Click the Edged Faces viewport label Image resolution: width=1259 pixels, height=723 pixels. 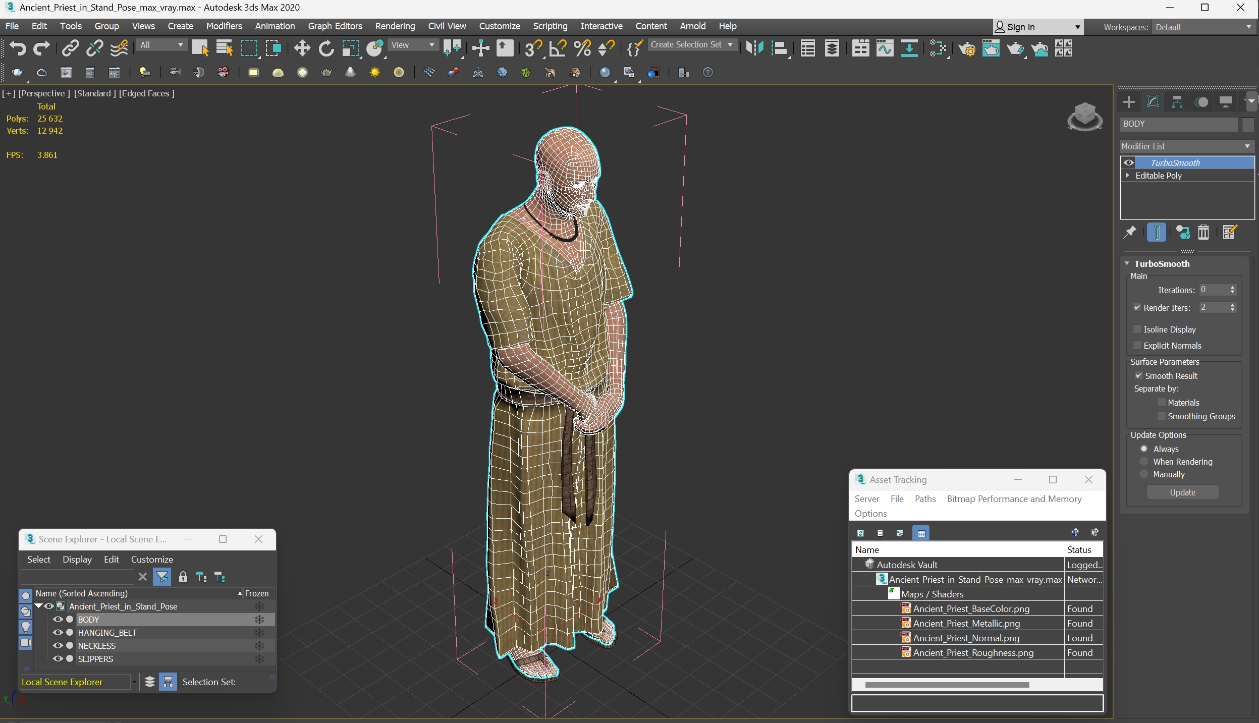pyautogui.click(x=147, y=93)
